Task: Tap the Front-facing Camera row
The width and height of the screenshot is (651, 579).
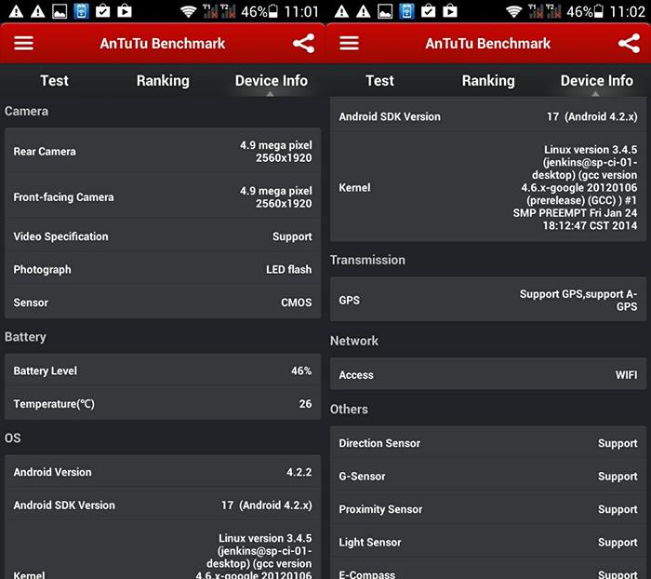Action: coord(163,197)
